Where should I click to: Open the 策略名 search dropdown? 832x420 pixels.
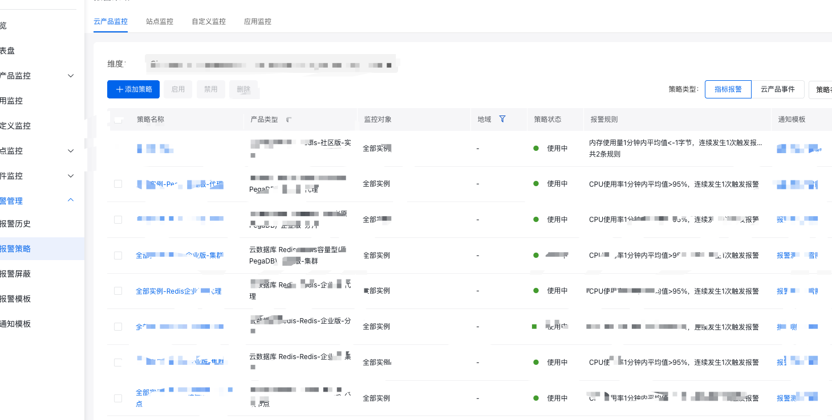(821, 89)
